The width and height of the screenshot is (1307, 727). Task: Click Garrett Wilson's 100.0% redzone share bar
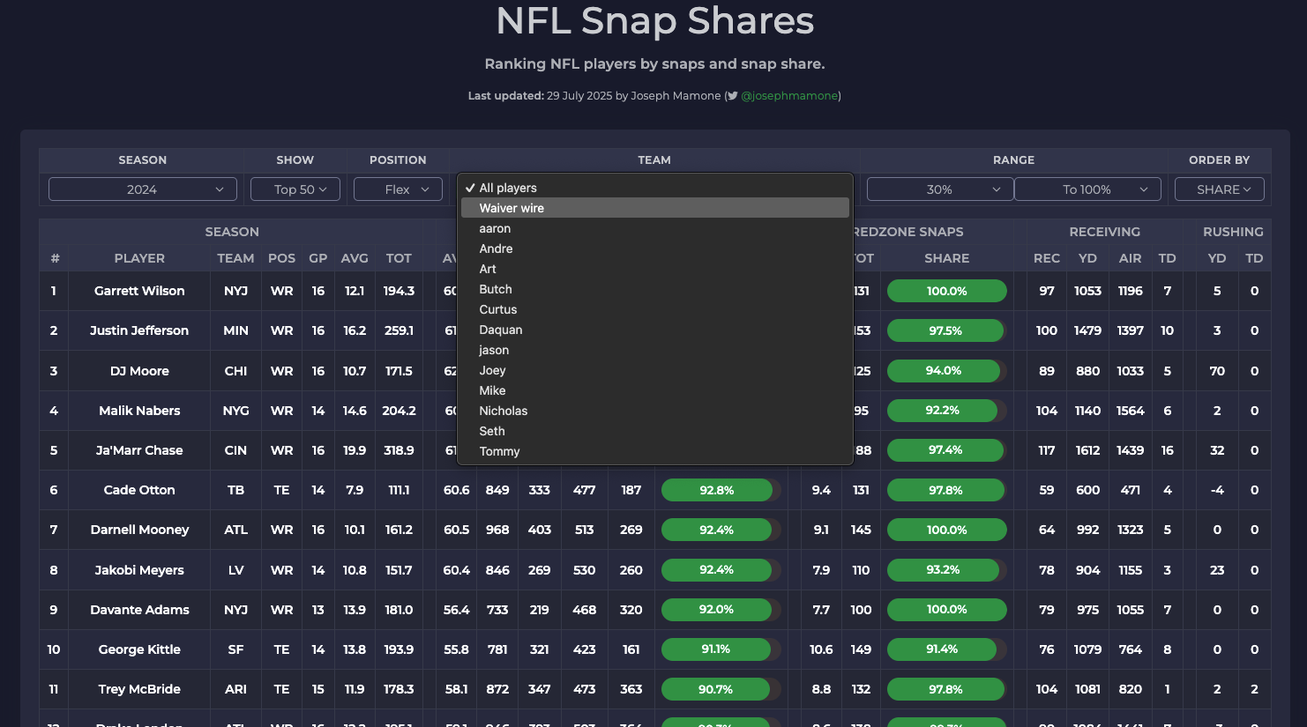click(947, 291)
